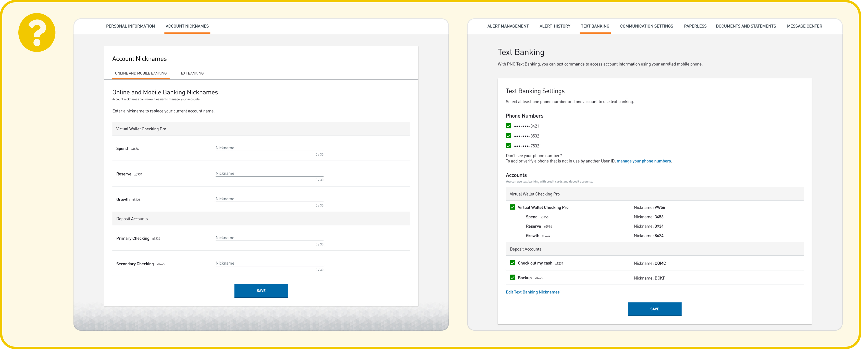Open the Personal Information tab
861x349 pixels.
pos(130,26)
